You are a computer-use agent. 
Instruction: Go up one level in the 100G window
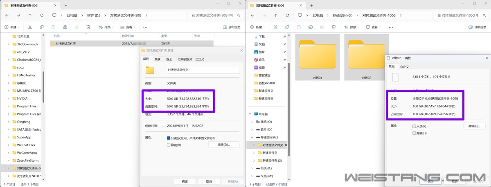pos(276,15)
